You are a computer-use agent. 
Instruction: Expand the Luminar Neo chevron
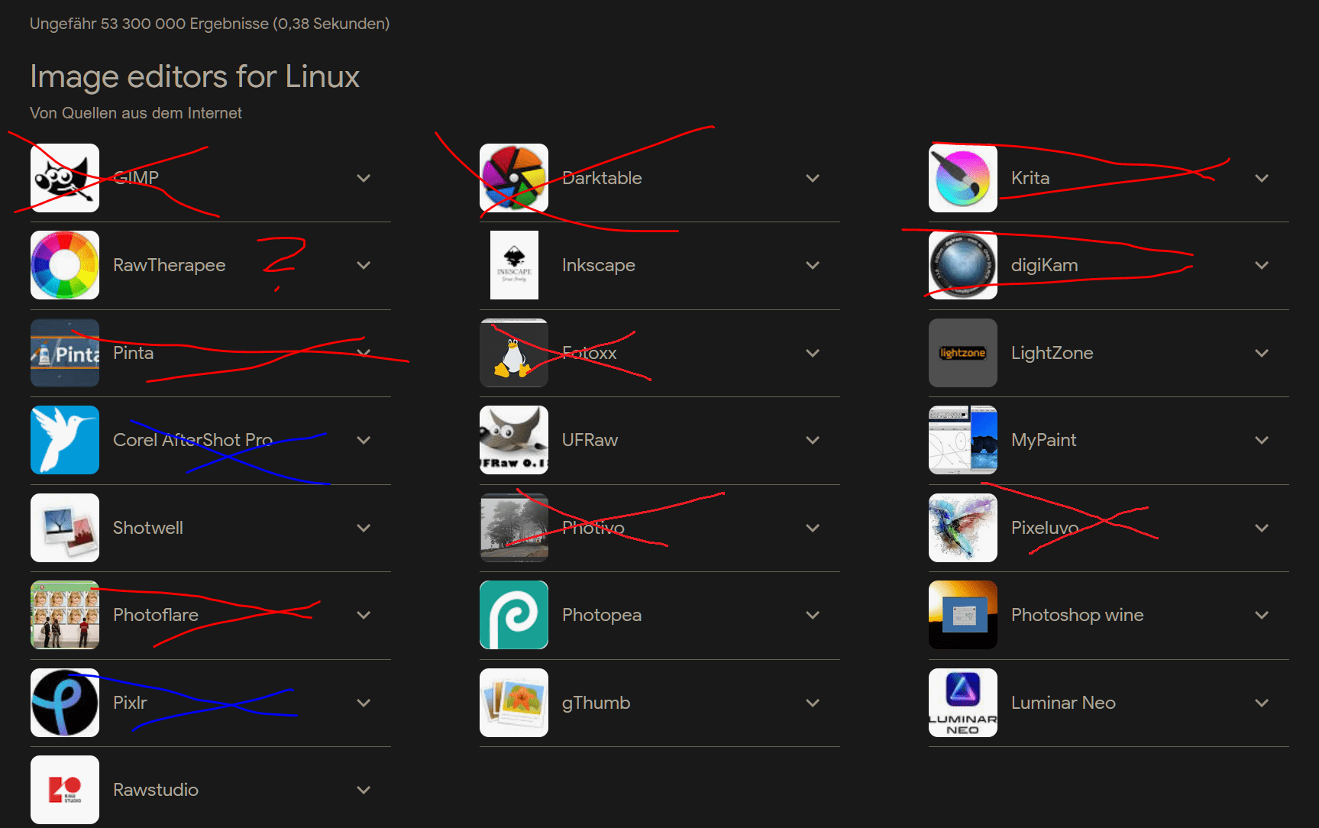click(x=1262, y=703)
